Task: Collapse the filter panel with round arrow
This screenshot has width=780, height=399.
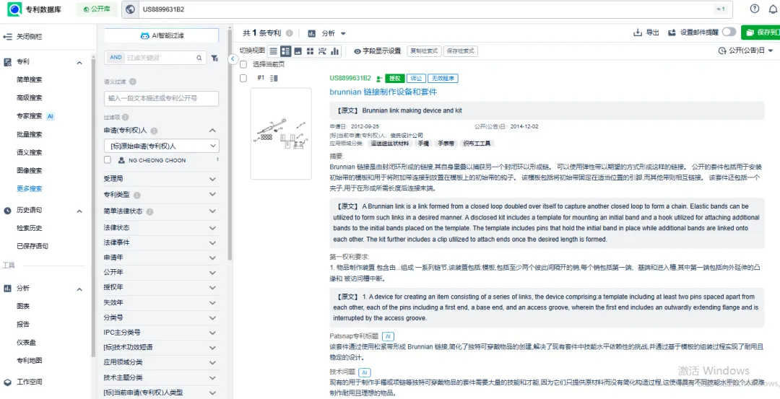Action: [233, 58]
